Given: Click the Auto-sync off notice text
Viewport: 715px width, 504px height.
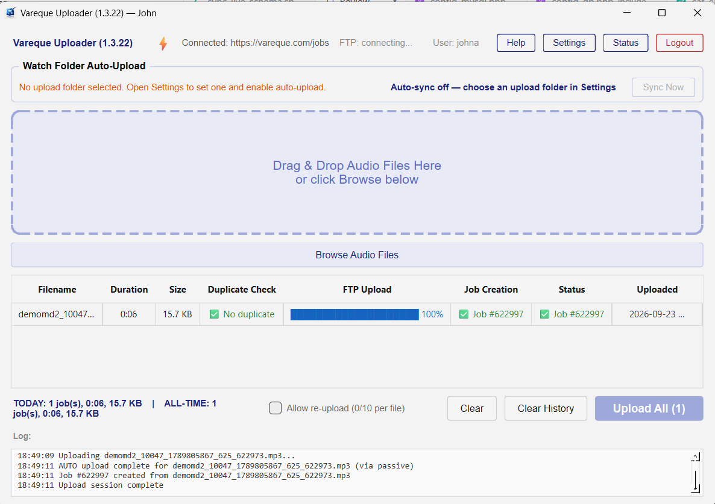Looking at the screenshot, I should [503, 87].
